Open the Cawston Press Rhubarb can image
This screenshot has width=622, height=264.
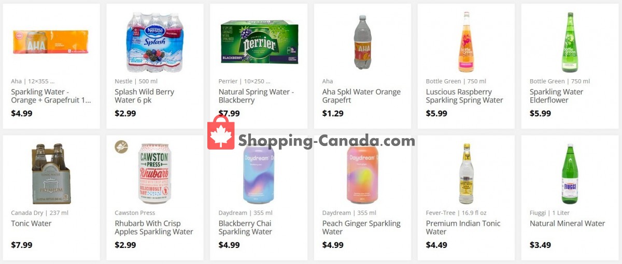point(154,174)
